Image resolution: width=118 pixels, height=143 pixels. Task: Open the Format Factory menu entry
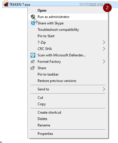68,62
